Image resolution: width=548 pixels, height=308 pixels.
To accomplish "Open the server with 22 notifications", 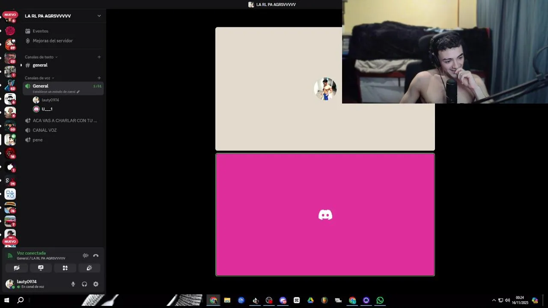I will (10, 58).
